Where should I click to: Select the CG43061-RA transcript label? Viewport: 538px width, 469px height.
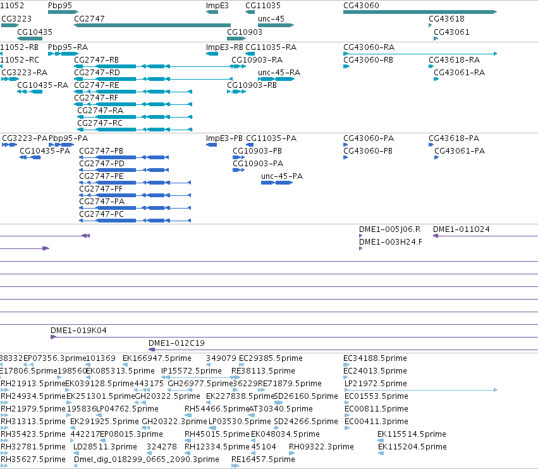coord(460,73)
